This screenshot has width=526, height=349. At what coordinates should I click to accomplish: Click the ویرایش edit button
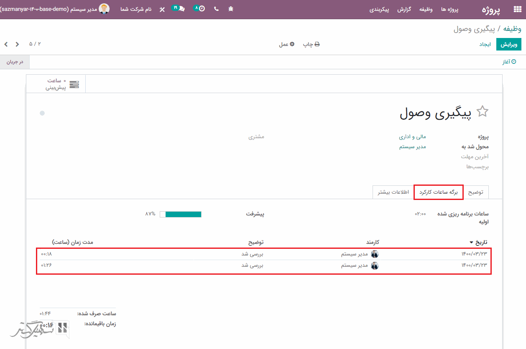508,44
